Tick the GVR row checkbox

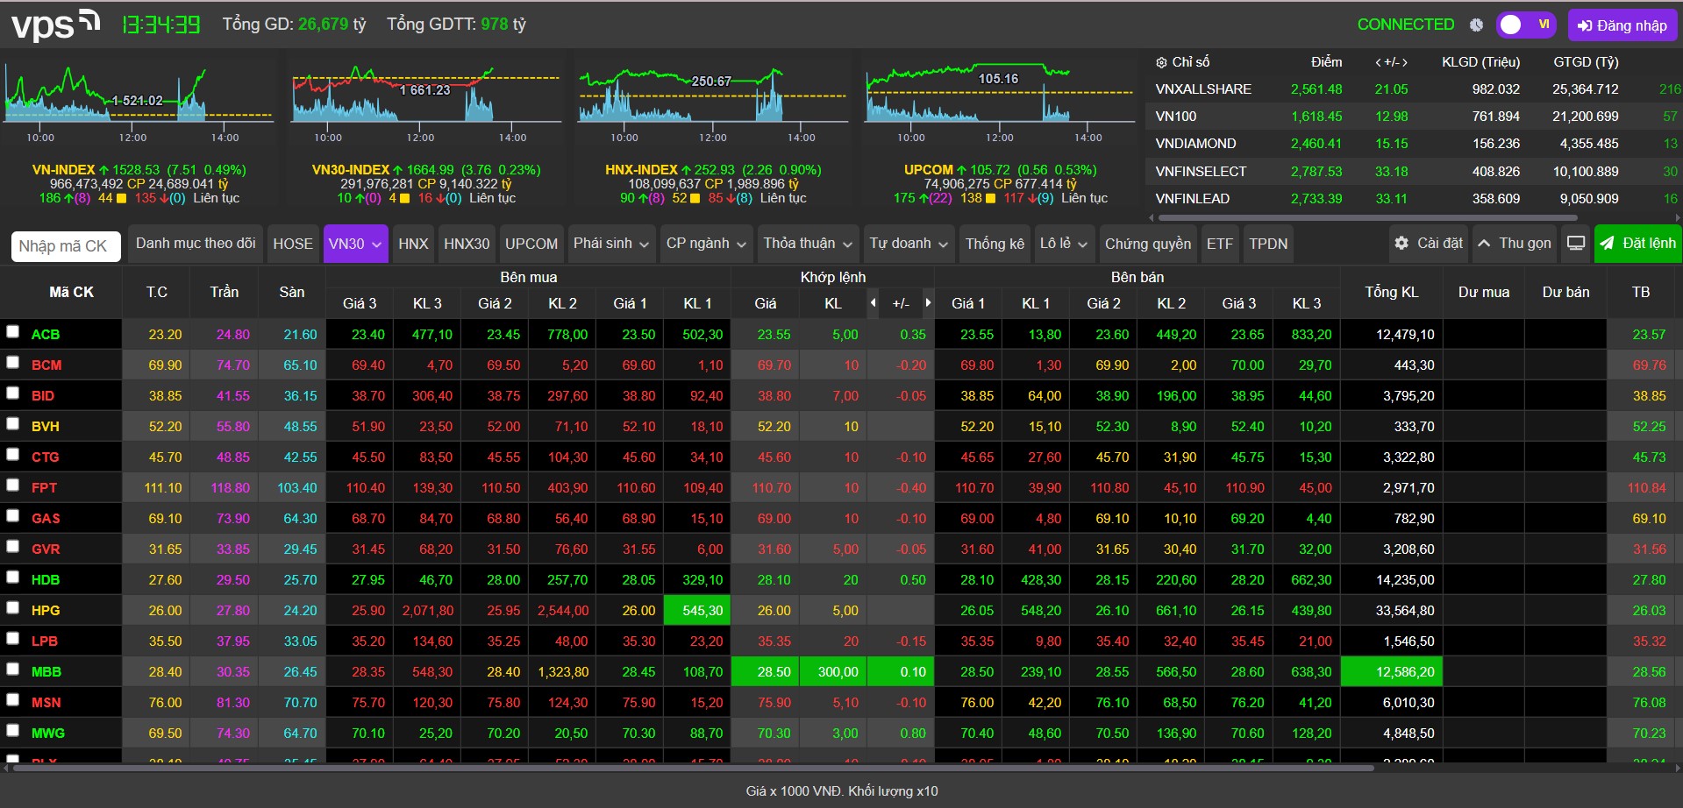click(12, 546)
